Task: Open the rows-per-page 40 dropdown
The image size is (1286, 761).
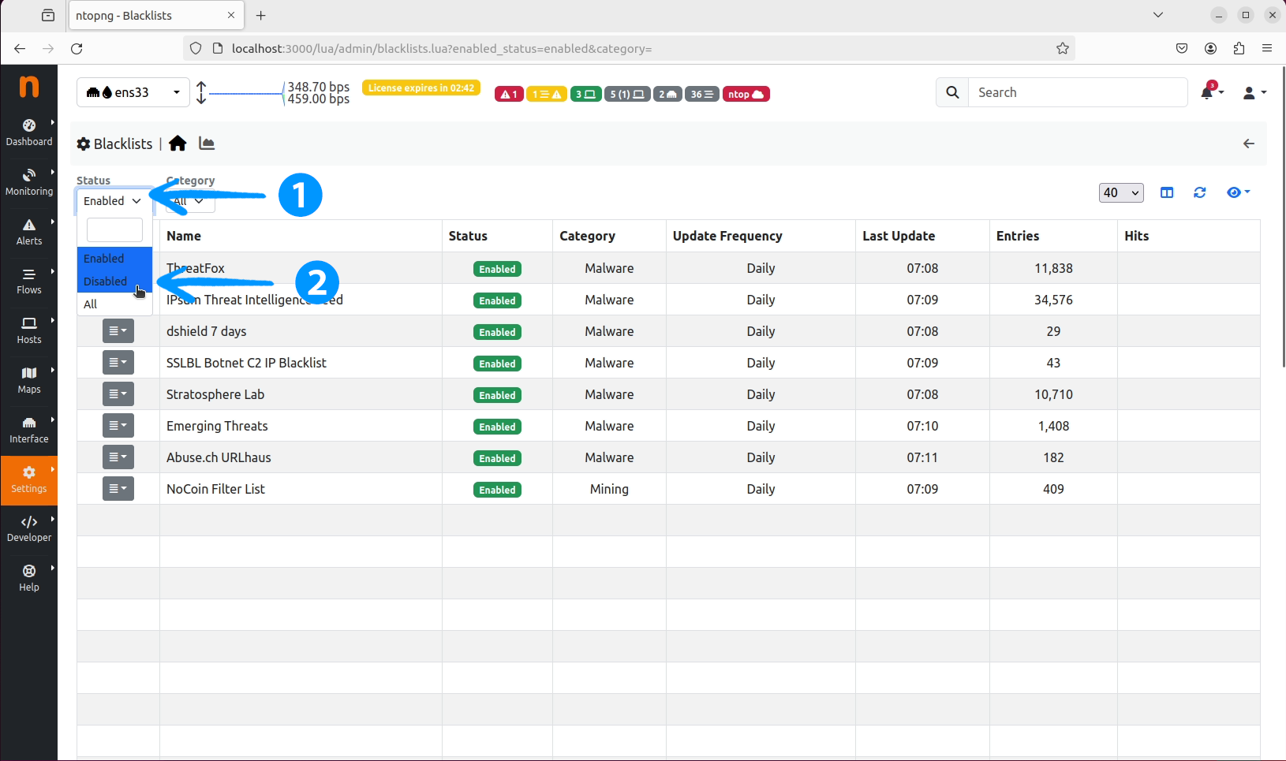Action: [1120, 192]
